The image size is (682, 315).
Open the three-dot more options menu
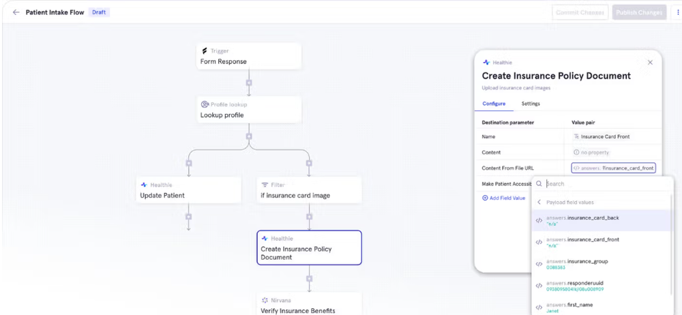tap(677, 12)
